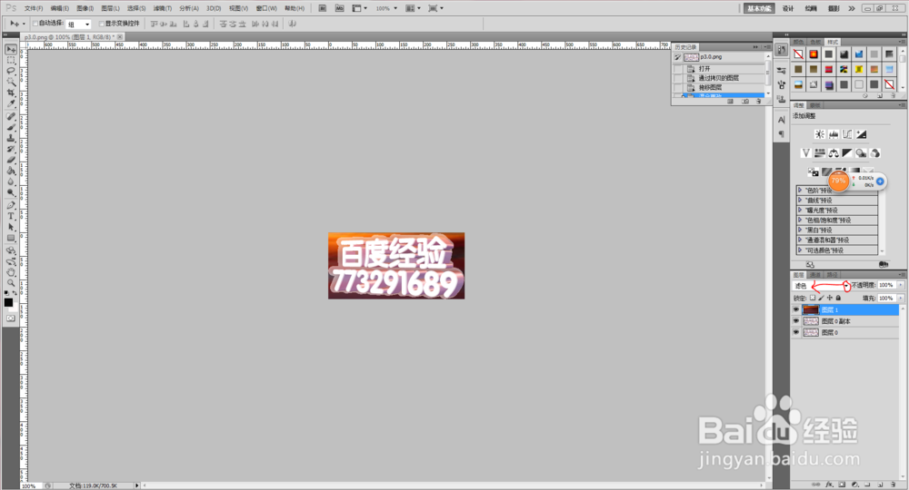Toggle lock all in Layers panel

pos(838,298)
